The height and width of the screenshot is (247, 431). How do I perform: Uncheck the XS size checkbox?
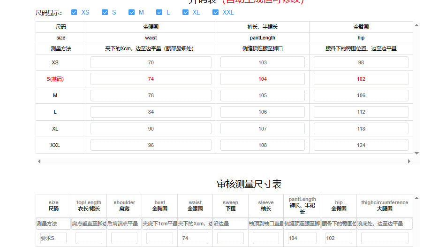pyautogui.click(x=75, y=12)
